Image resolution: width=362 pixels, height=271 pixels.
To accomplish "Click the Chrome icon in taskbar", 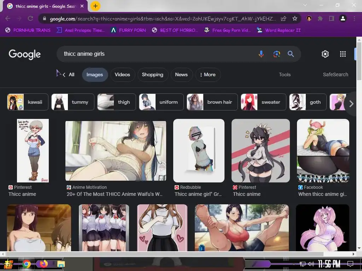I will pos(27,264).
